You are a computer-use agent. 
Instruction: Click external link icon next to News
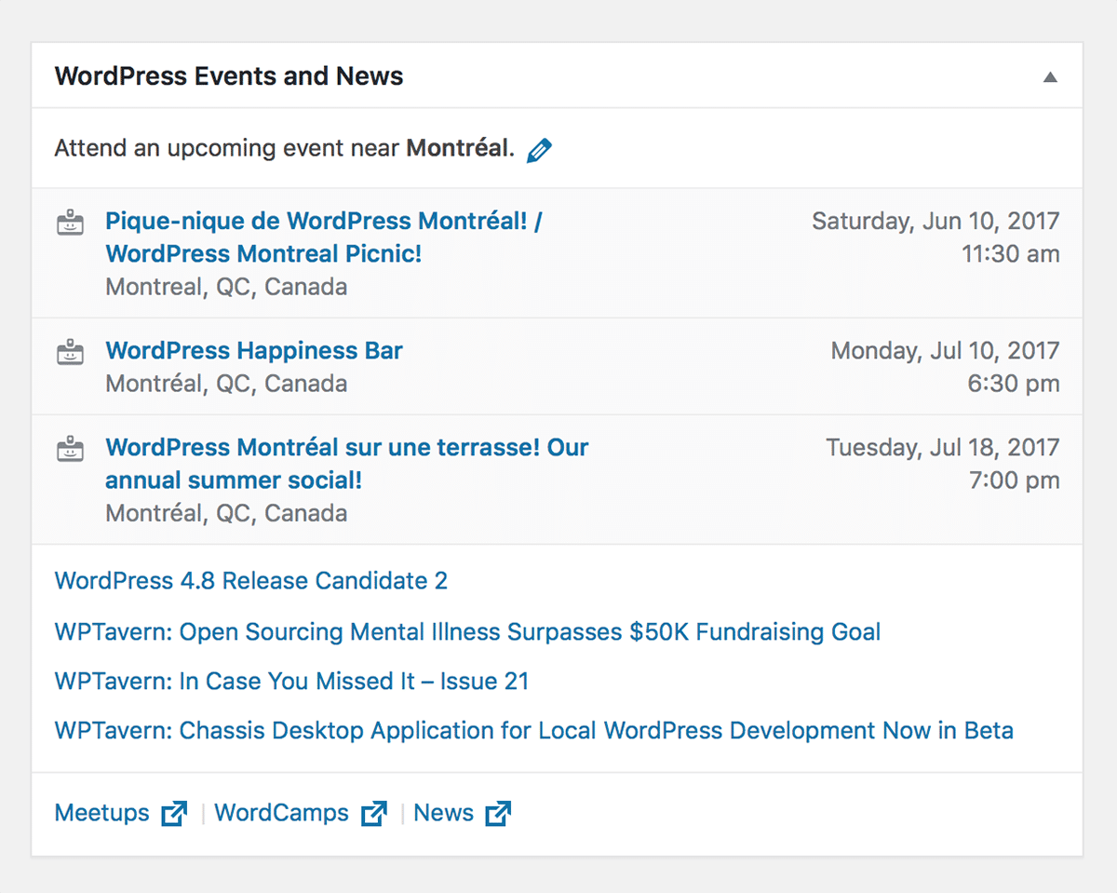498,813
